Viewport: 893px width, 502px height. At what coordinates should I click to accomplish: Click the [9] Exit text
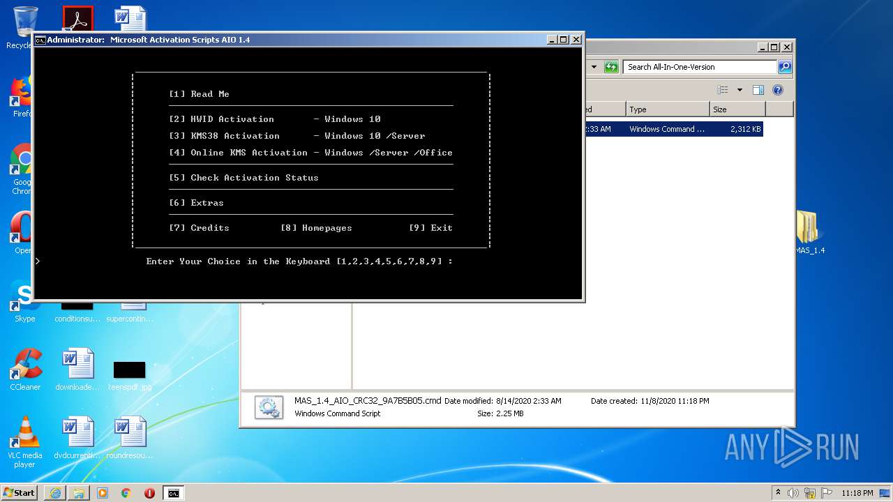(430, 228)
